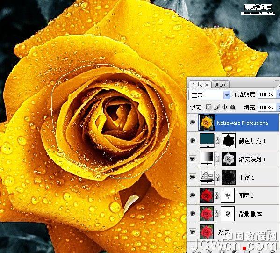Click the lock all padlock icon

(232, 107)
